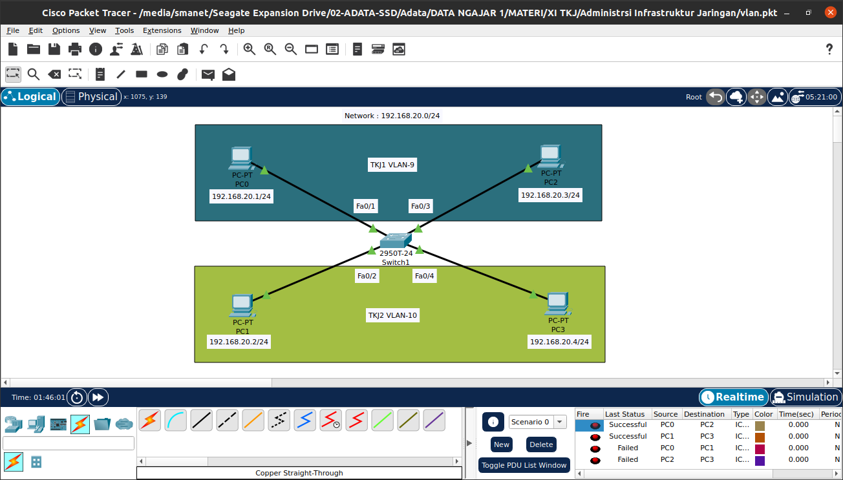The height and width of the screenshot is (480, 843).
Task: Click purple color swatch for PC2-PC3 PDU
Action: tap(760, 460)
